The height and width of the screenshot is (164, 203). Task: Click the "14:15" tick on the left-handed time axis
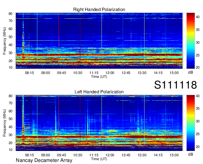pyautogui.click(x=158, y=155)
